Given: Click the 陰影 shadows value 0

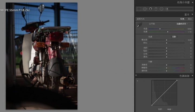Looking at the screenshot, I should [x=191, y=51].
